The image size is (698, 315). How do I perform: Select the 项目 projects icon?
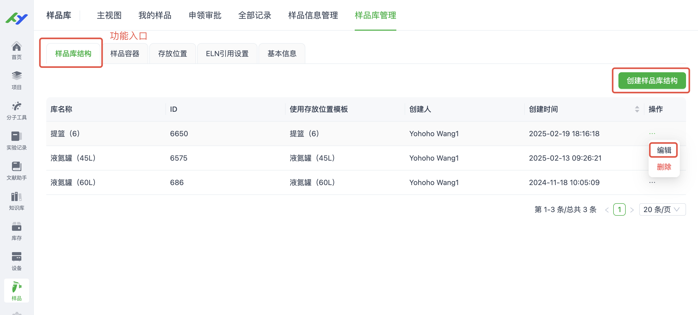[x=17, y=80]
